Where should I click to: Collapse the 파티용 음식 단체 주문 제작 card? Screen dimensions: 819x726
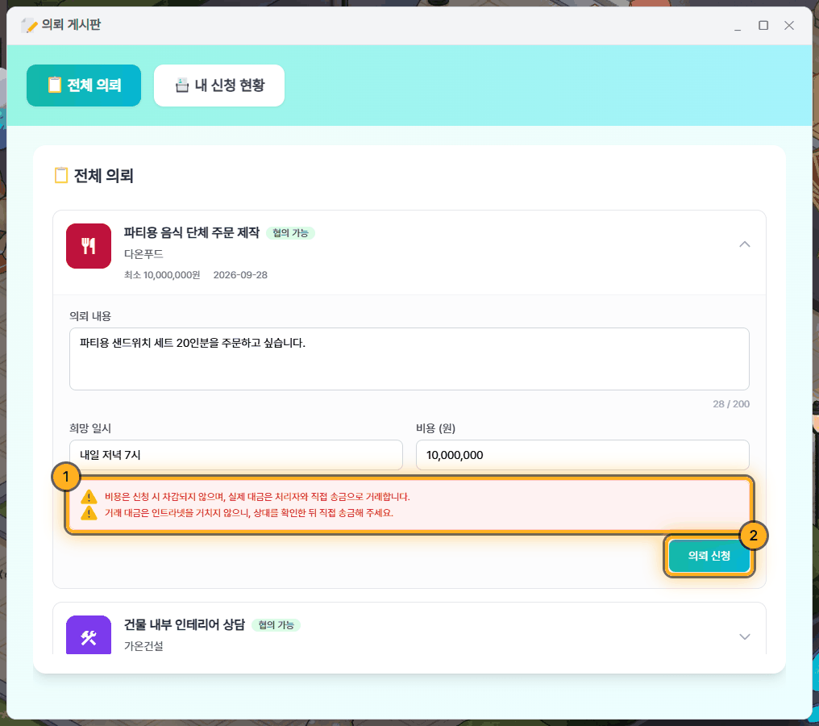tap(744, 244)
